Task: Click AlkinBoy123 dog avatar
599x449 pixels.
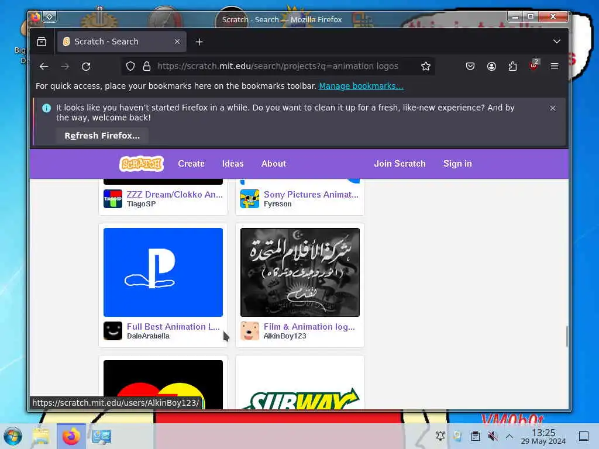Action: (250, 331)
